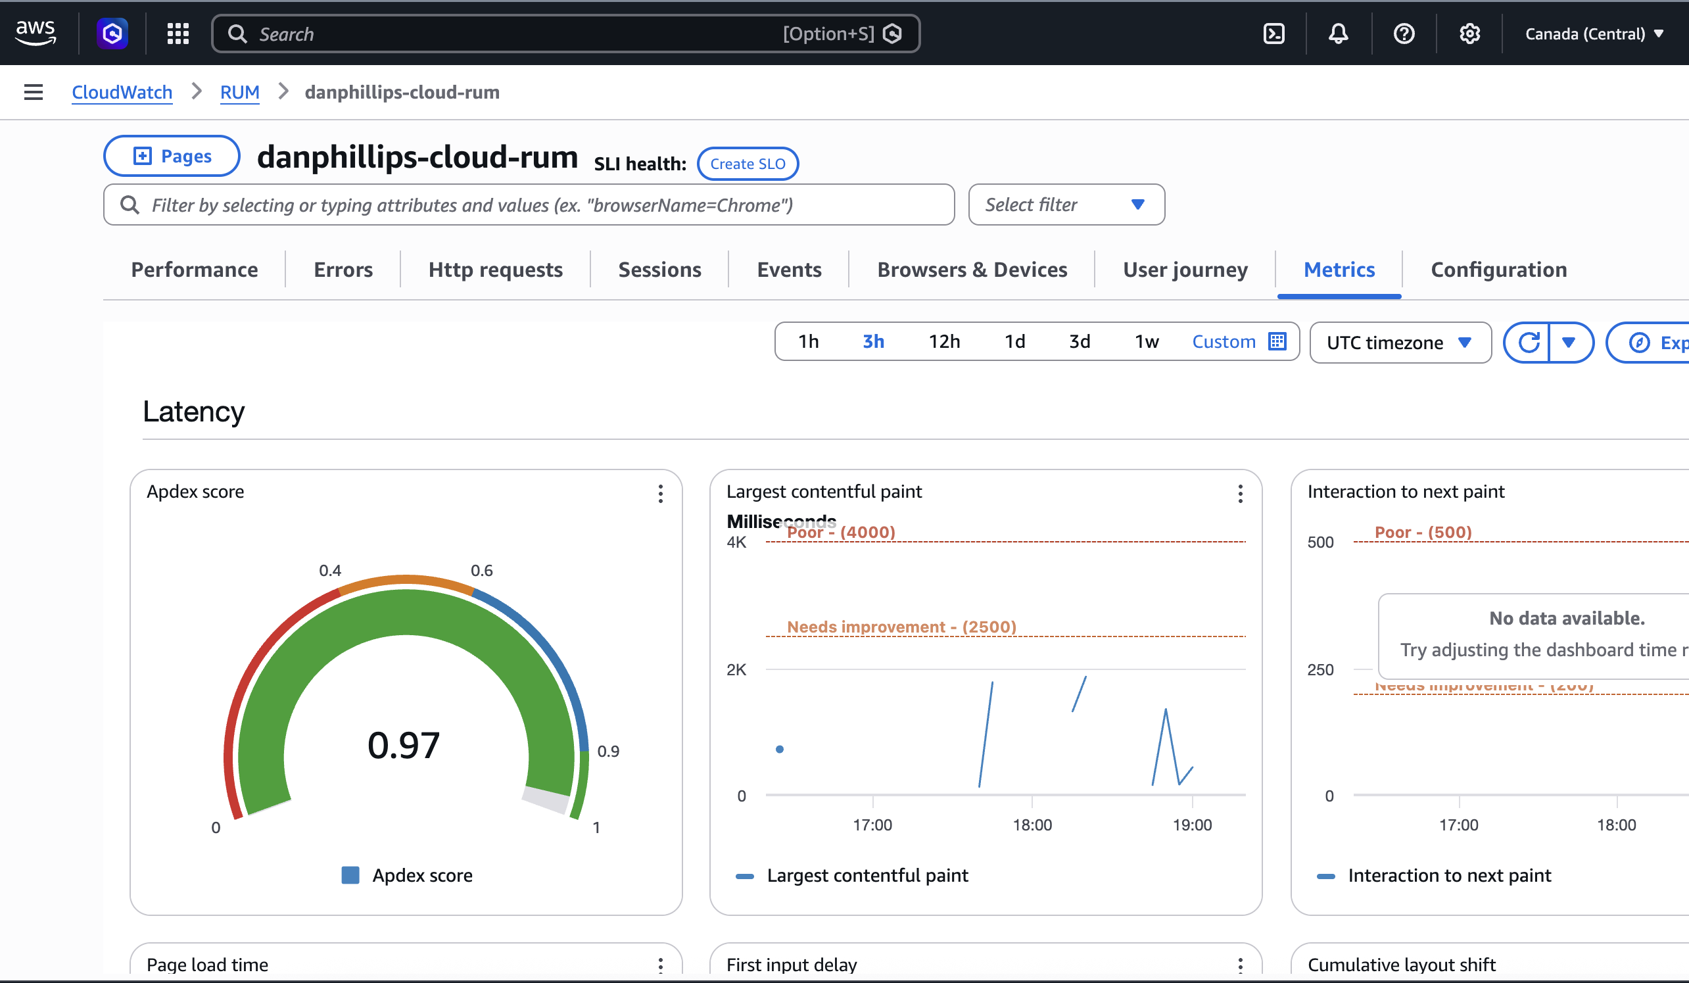Open kebab menu on Apdex score widget
This screenshot has height=983, width=1689.
[660, 494]
